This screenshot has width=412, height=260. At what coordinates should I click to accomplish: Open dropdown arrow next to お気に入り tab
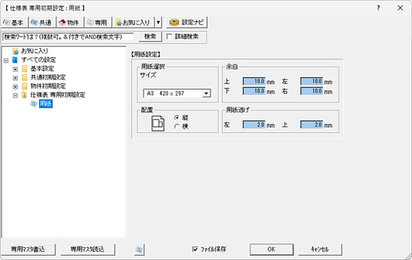tap(158, 22)
